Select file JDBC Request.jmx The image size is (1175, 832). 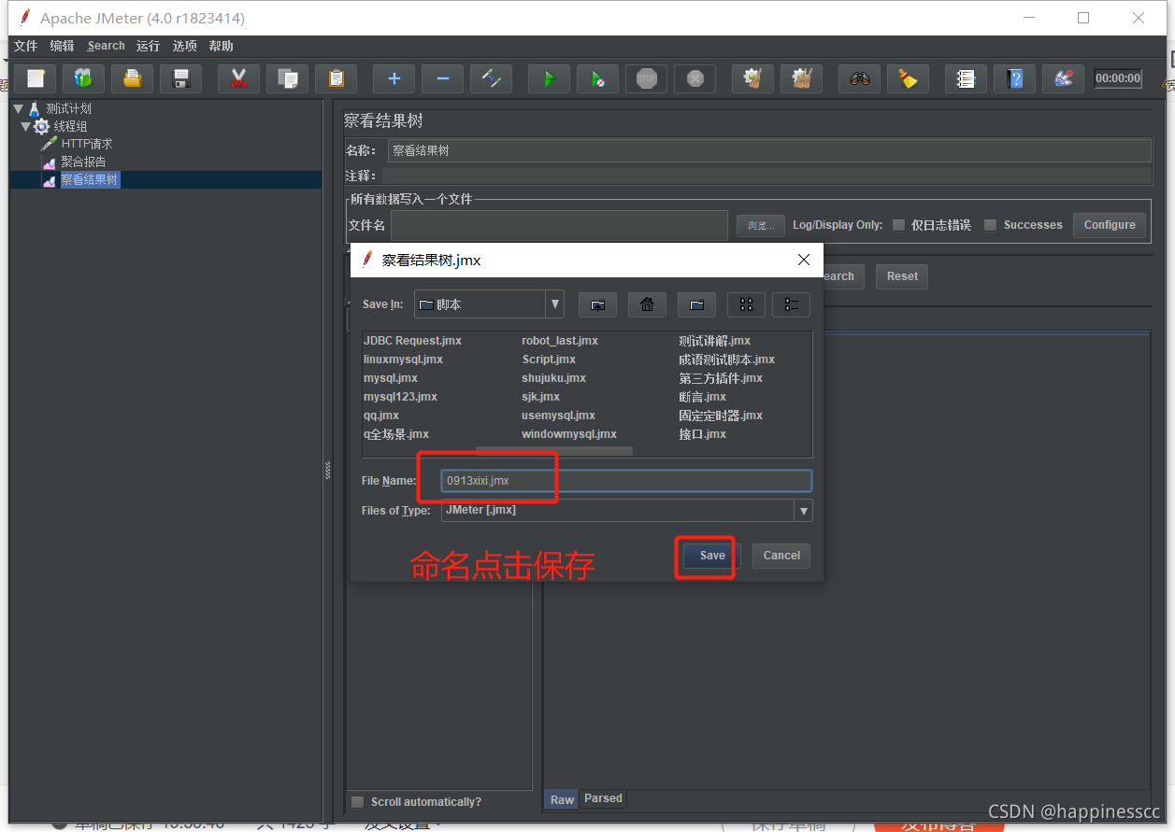(x=412, y=341)
